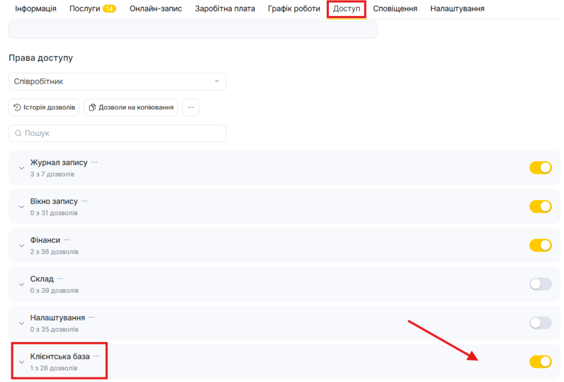Click the Пошук search field

click(117, 133)
